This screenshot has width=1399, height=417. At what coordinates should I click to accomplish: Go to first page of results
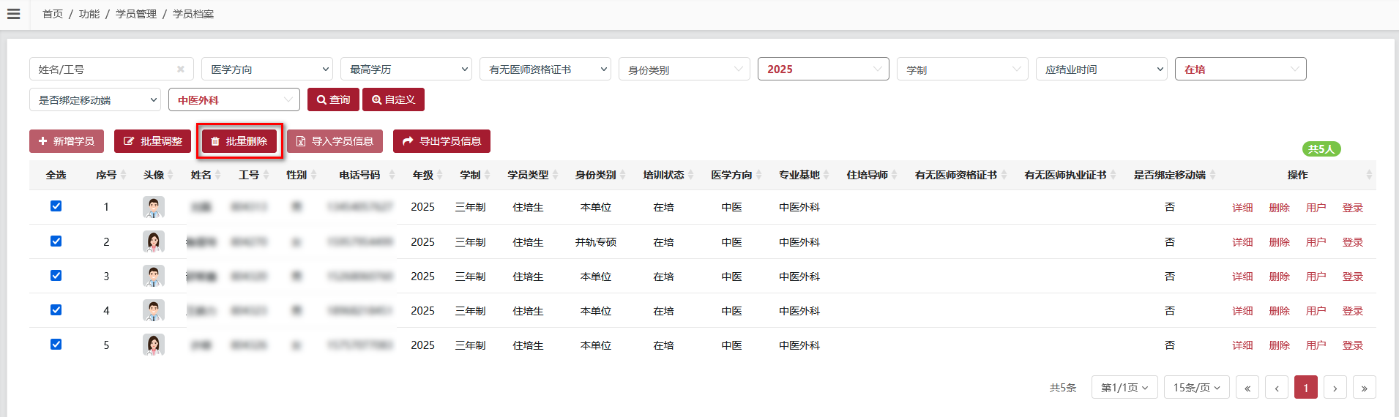(1247, 388)
